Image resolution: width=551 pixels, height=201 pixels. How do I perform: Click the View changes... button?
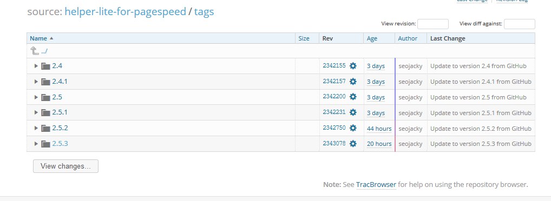(65, 166)
